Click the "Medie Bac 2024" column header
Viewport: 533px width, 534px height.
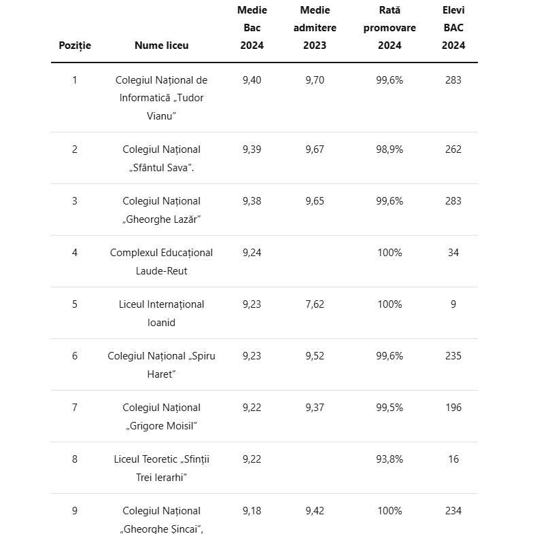pyautogui.click(x=252, y=28)
